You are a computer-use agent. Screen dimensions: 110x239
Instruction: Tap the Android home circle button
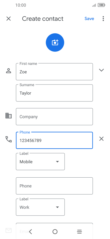pos(55,231)
